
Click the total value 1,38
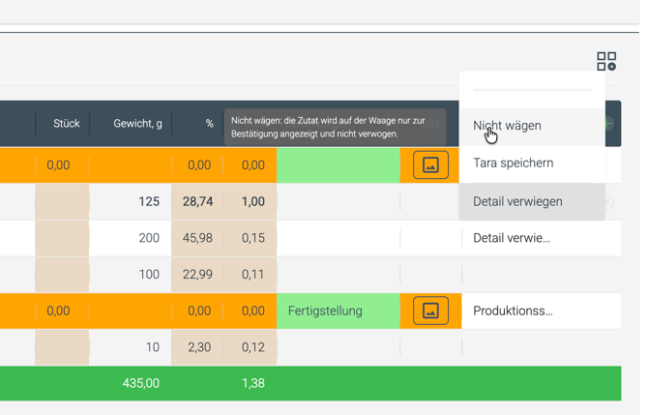click(253, 383)
